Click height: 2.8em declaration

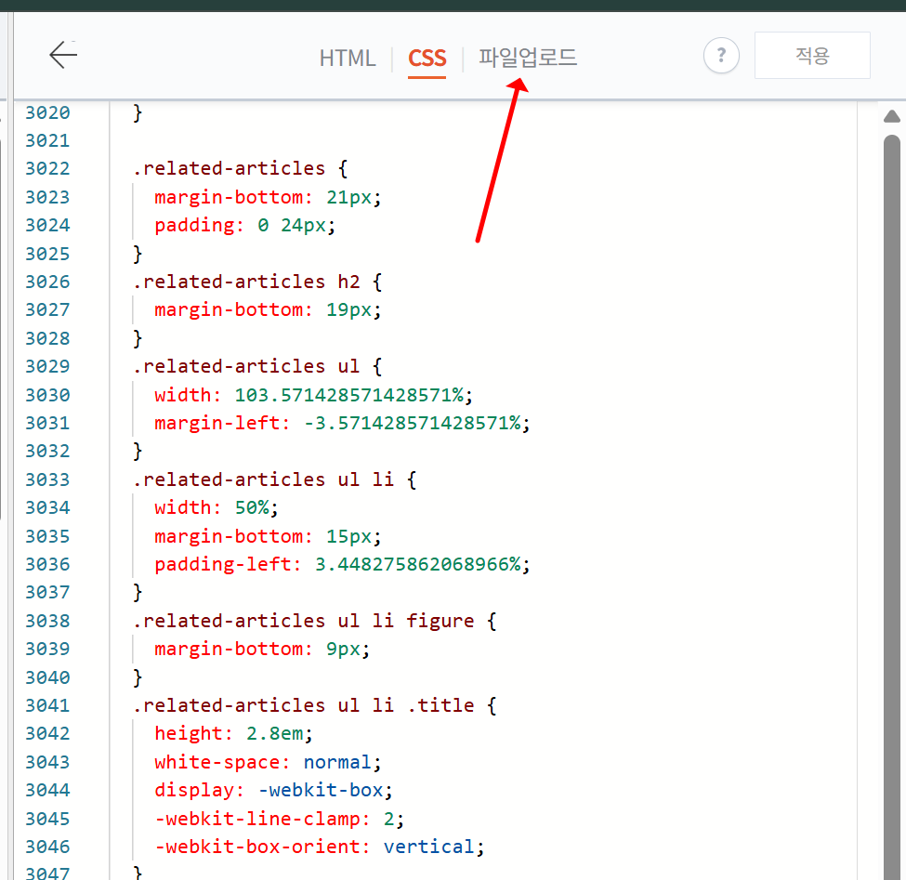[233, 734]
